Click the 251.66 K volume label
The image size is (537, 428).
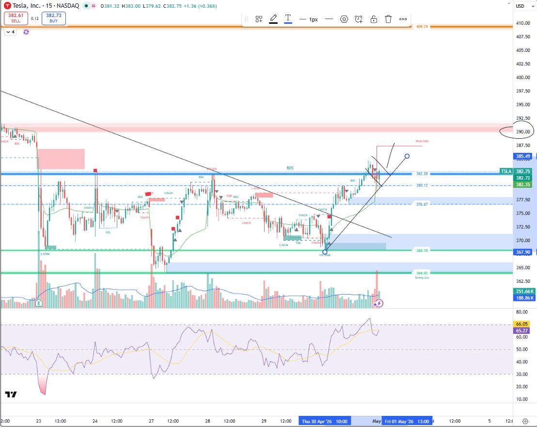(524, 291)
